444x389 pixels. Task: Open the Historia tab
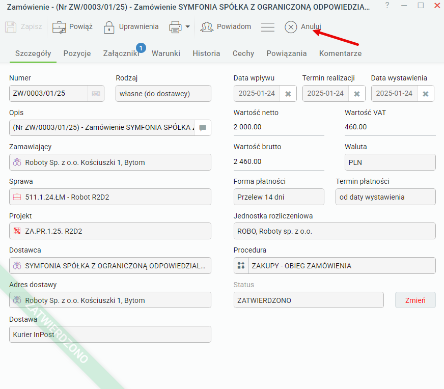pyautogui.click(x=206, y=53)
